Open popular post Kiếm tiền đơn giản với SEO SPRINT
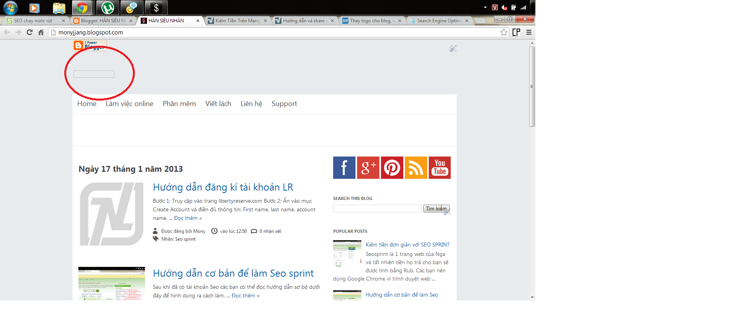The width and height of the screenshot is (729, 324). (408, 245)
